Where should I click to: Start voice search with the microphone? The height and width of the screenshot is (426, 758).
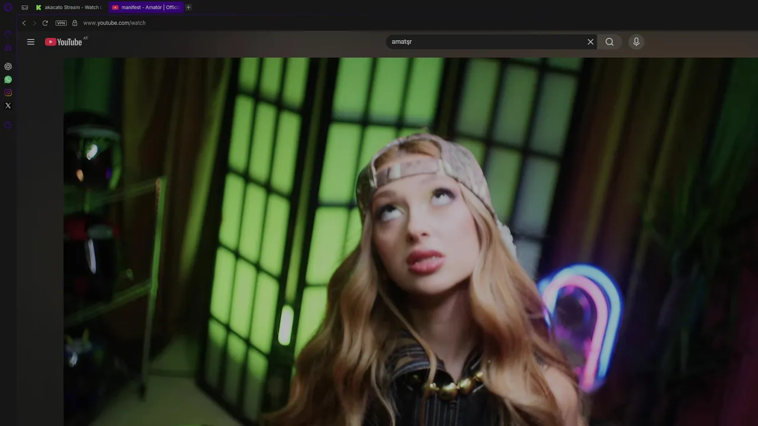636,42
